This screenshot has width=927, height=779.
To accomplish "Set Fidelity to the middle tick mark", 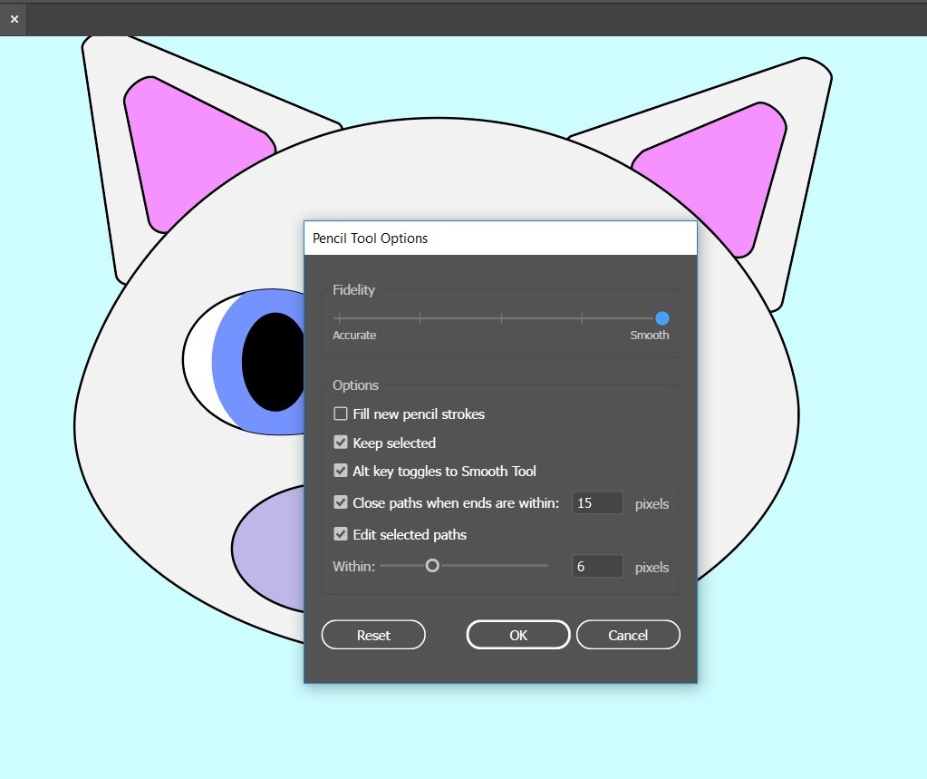I will [x=501, y=318].
